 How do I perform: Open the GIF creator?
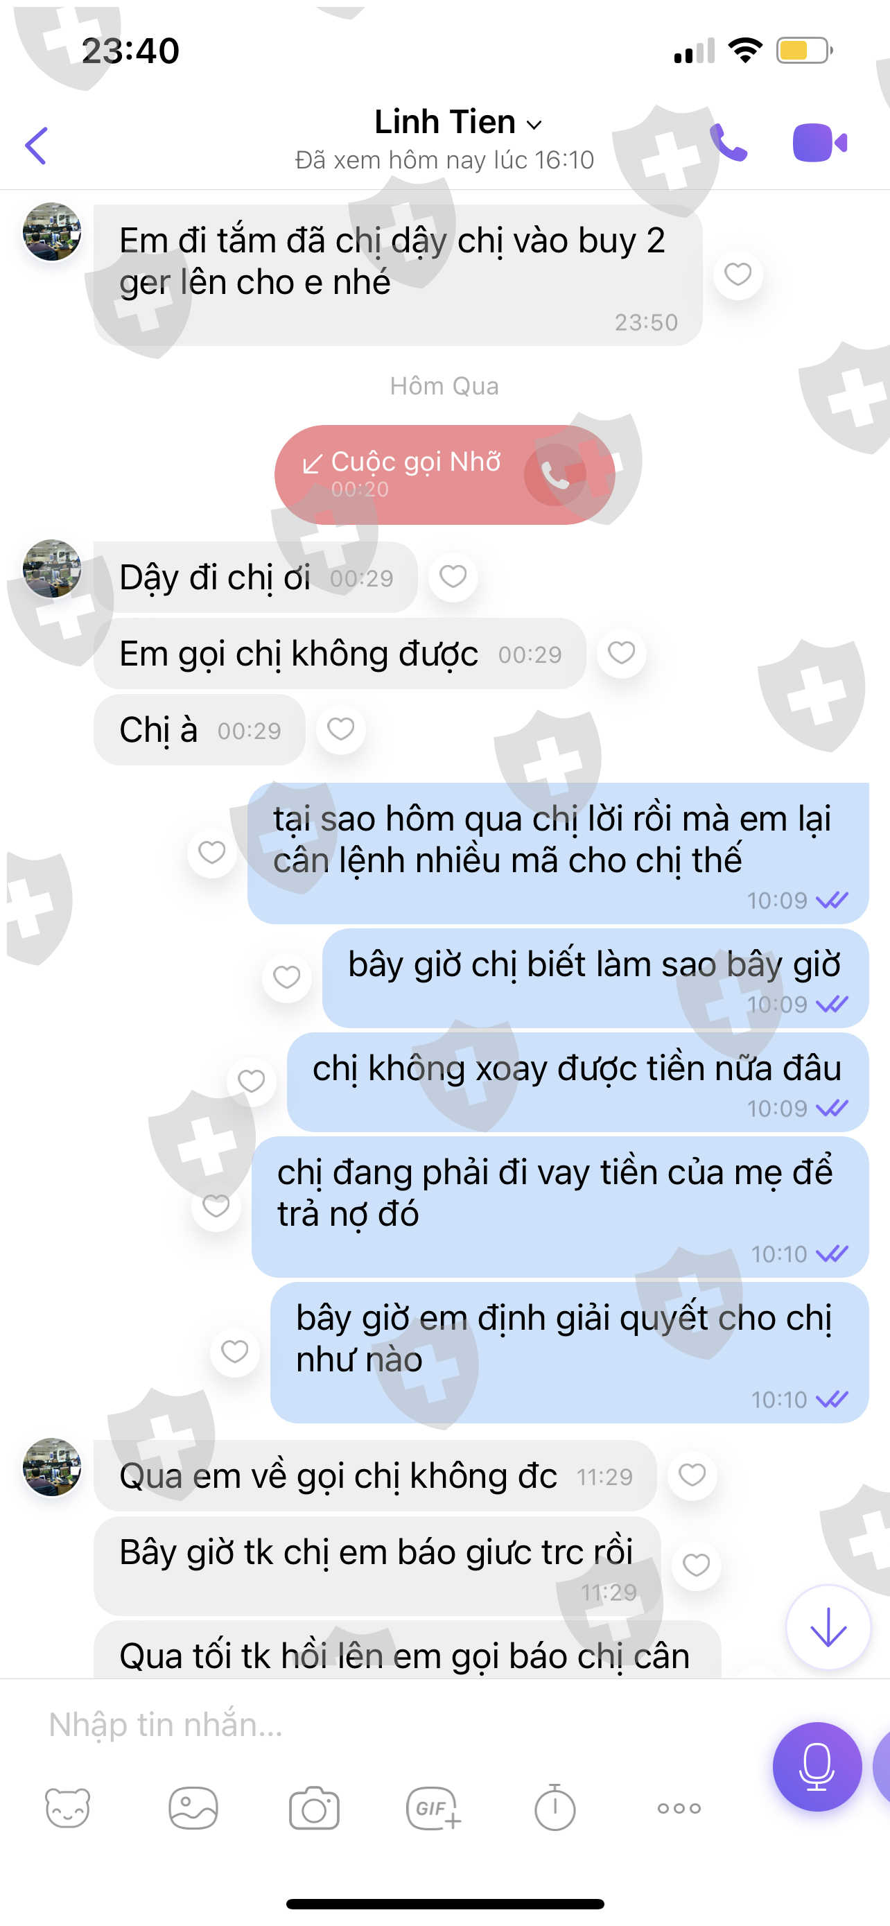point(433,1808)
